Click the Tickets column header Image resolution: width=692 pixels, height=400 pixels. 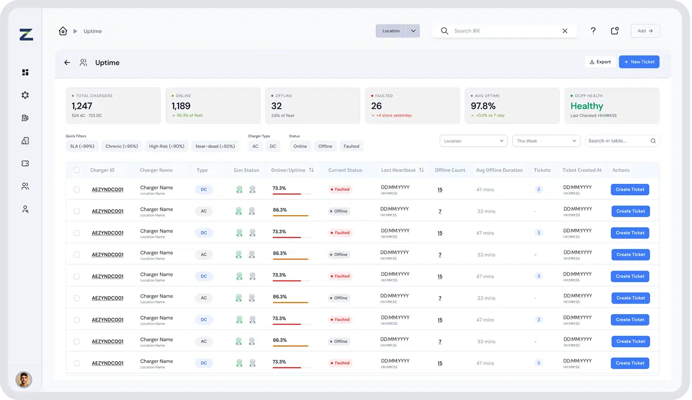click(x=542, y=170)
